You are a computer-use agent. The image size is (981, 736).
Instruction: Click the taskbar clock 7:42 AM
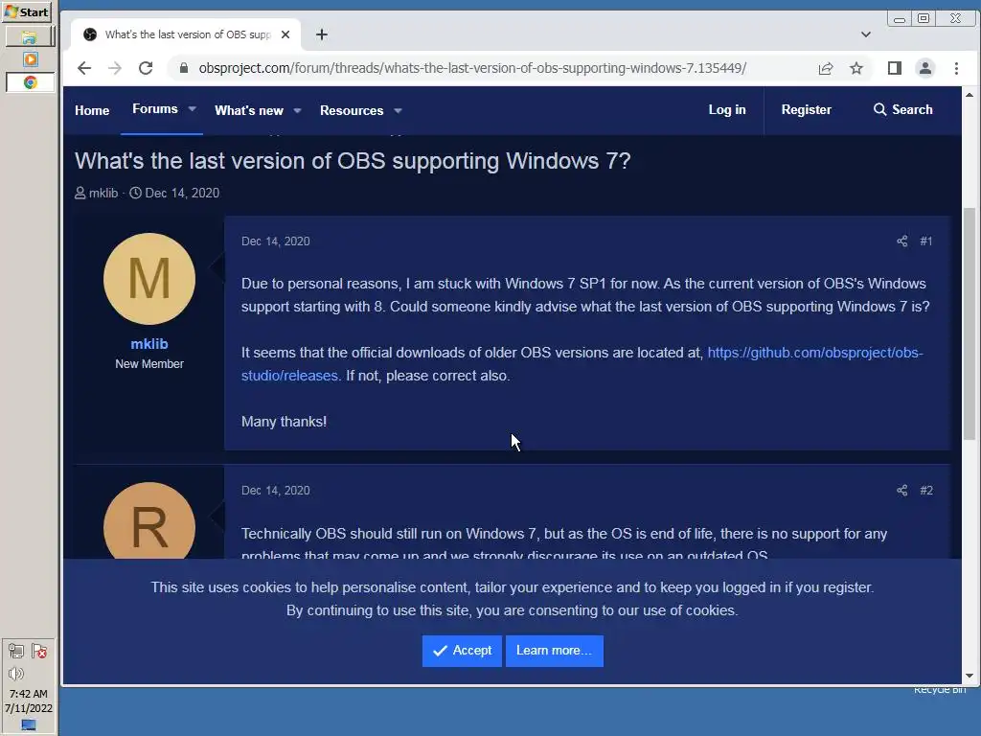pos(28,694)
